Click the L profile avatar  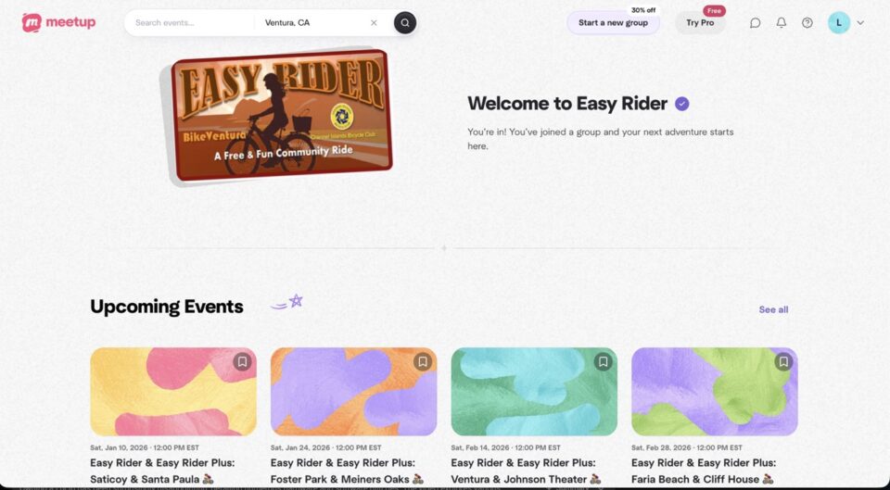pos(839,22)
